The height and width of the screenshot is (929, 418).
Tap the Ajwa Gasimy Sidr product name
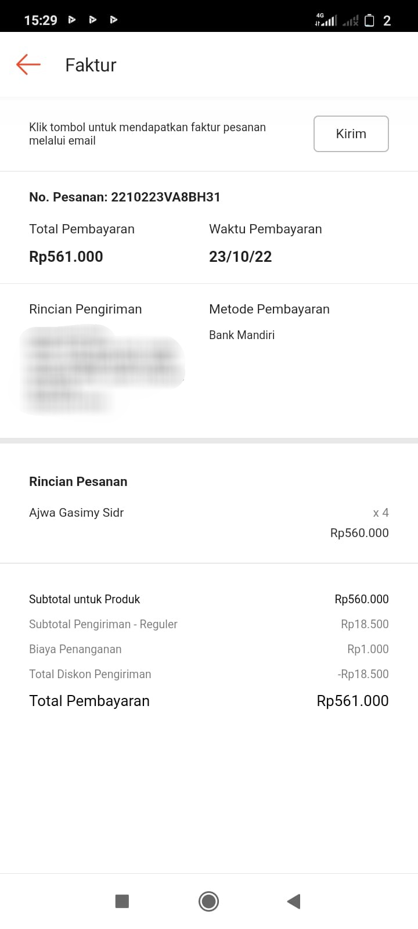coord(77,513)
